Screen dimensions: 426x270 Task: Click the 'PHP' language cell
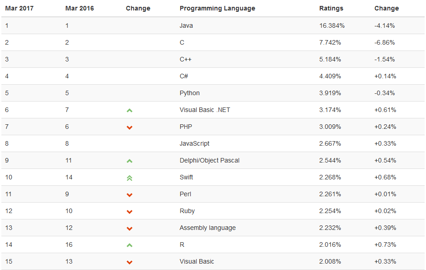186,127
